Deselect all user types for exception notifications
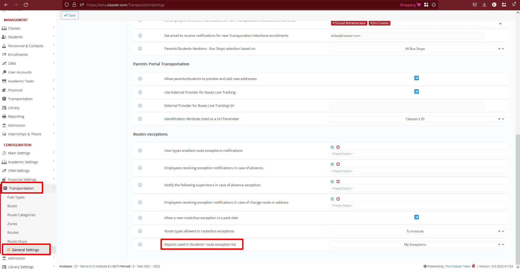Viewport: 520px width, 269px height. [338, 147]
